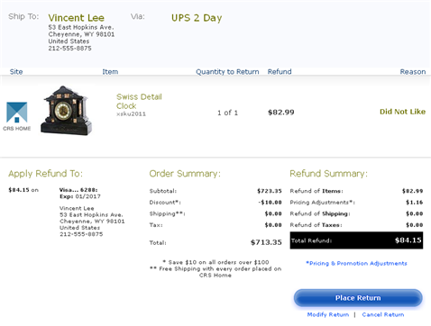Open the Swiss Detail Clock product image

[x=66, y=111]
